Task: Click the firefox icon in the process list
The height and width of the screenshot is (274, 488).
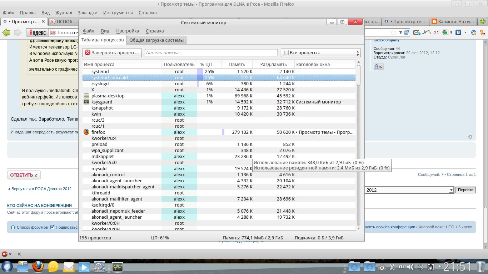Action: tap(86, 132)
